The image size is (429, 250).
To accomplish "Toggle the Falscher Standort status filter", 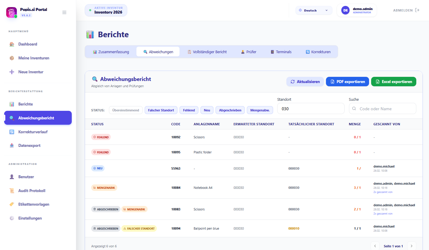I will coord(161,110).
